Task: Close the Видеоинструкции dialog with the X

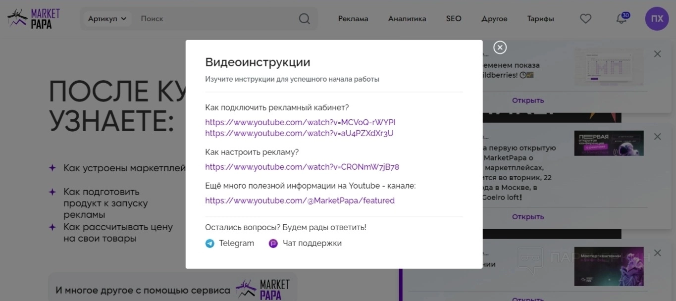Action: (500, 48)
